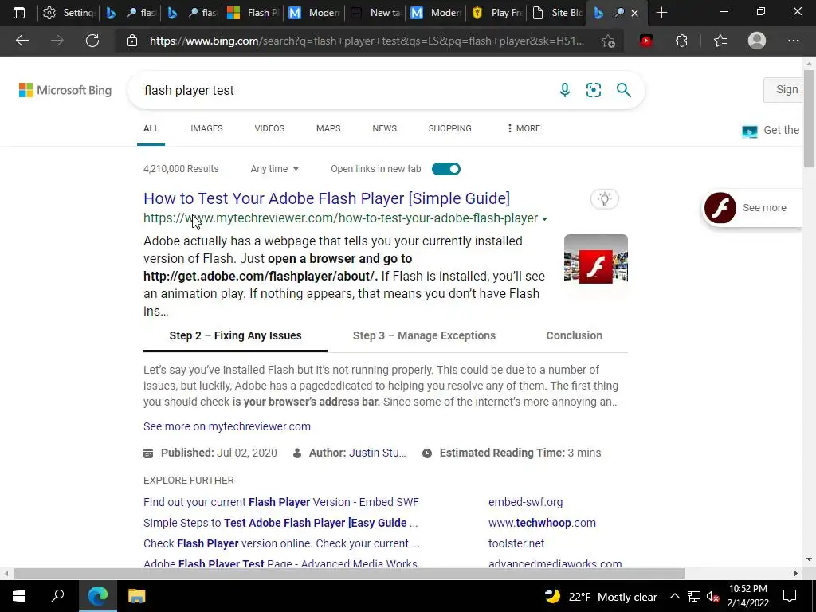
Task: Select the MAPS search tab
Action: (328, 128)
